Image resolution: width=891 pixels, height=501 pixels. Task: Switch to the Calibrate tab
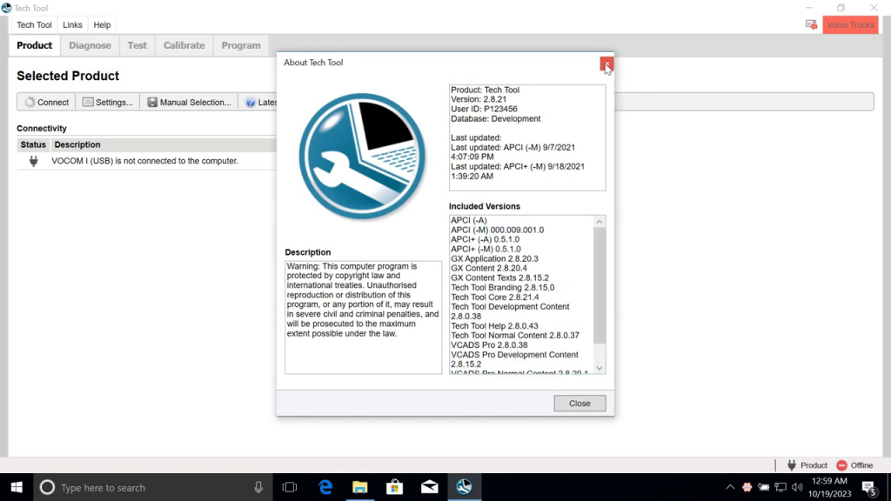click(x=184, y=45)
